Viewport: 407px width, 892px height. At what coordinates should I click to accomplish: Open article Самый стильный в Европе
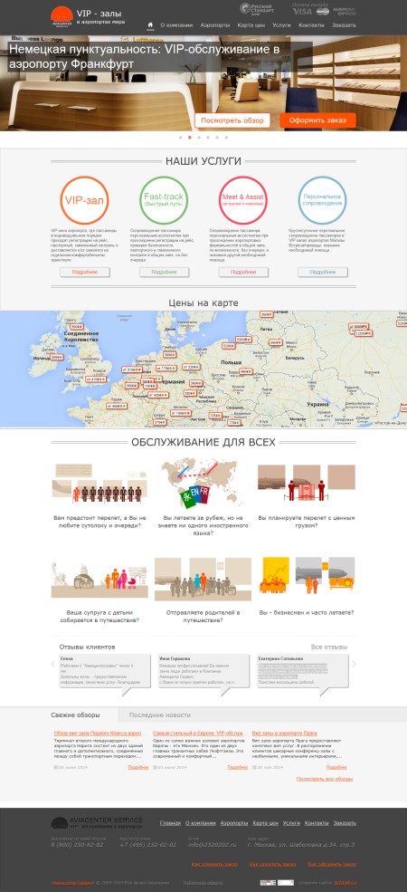point(198,734)
